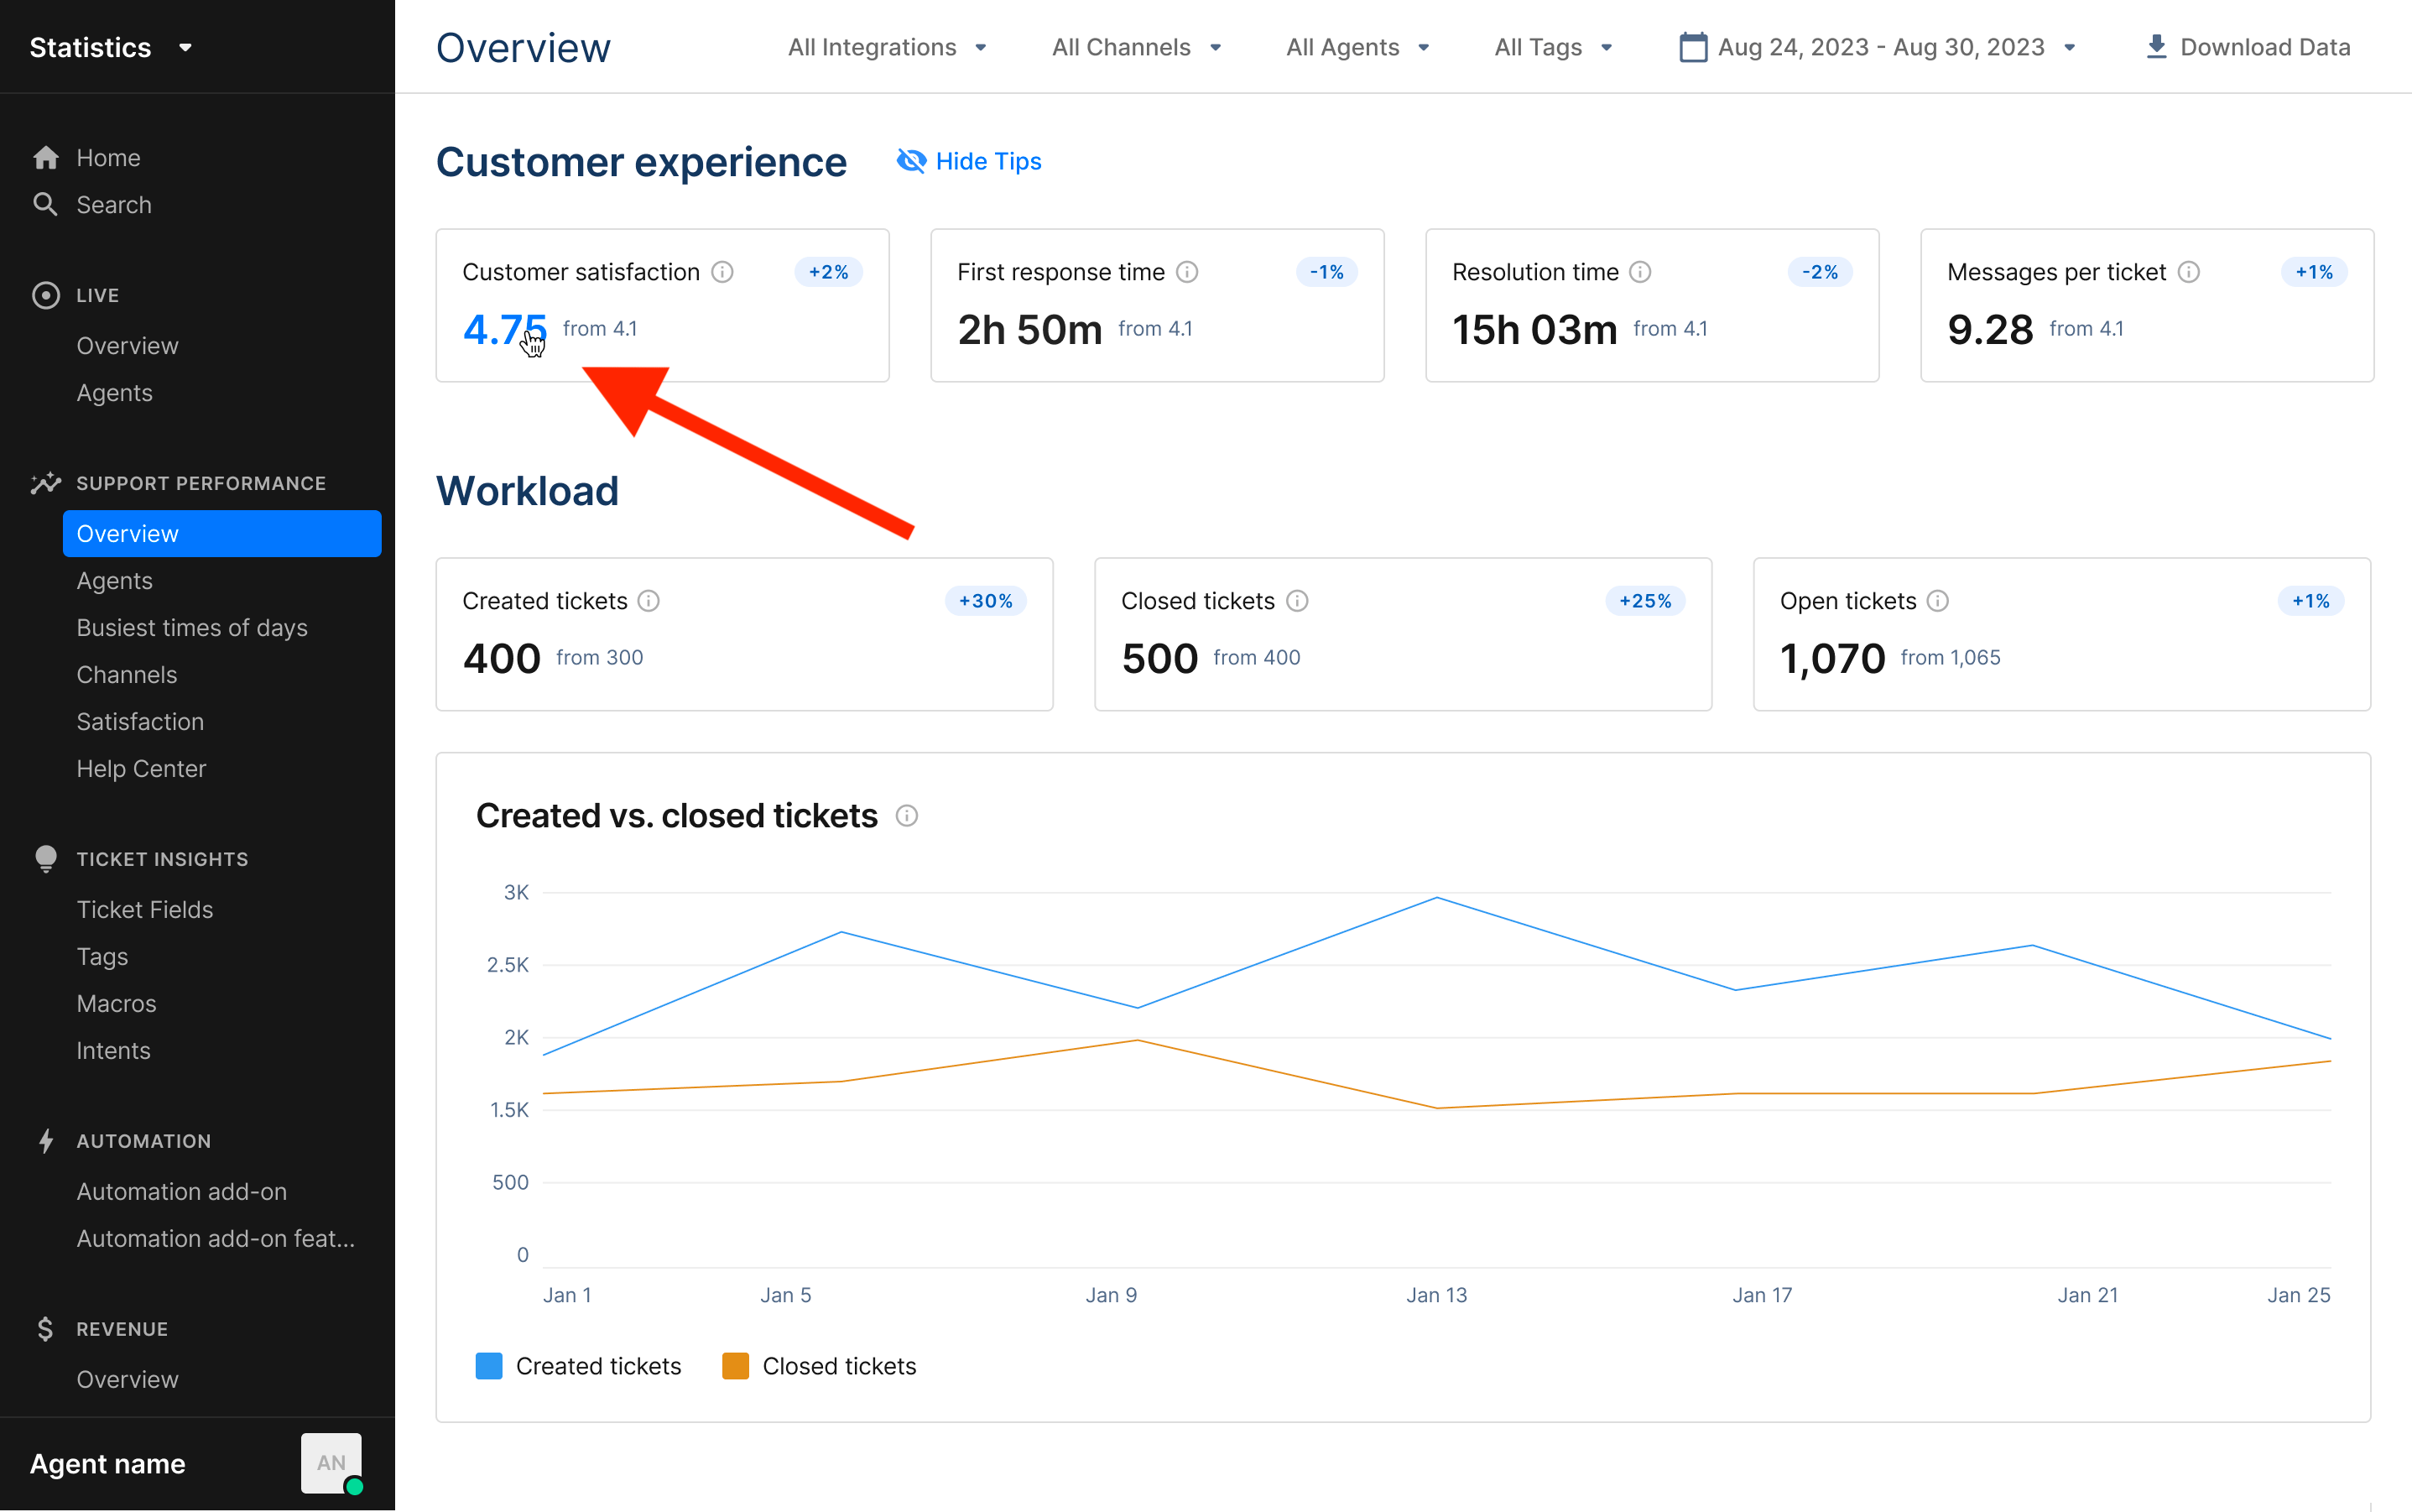Open the Automation add-on page
Screen dimensions: 2412x1512
point(182,1192)
